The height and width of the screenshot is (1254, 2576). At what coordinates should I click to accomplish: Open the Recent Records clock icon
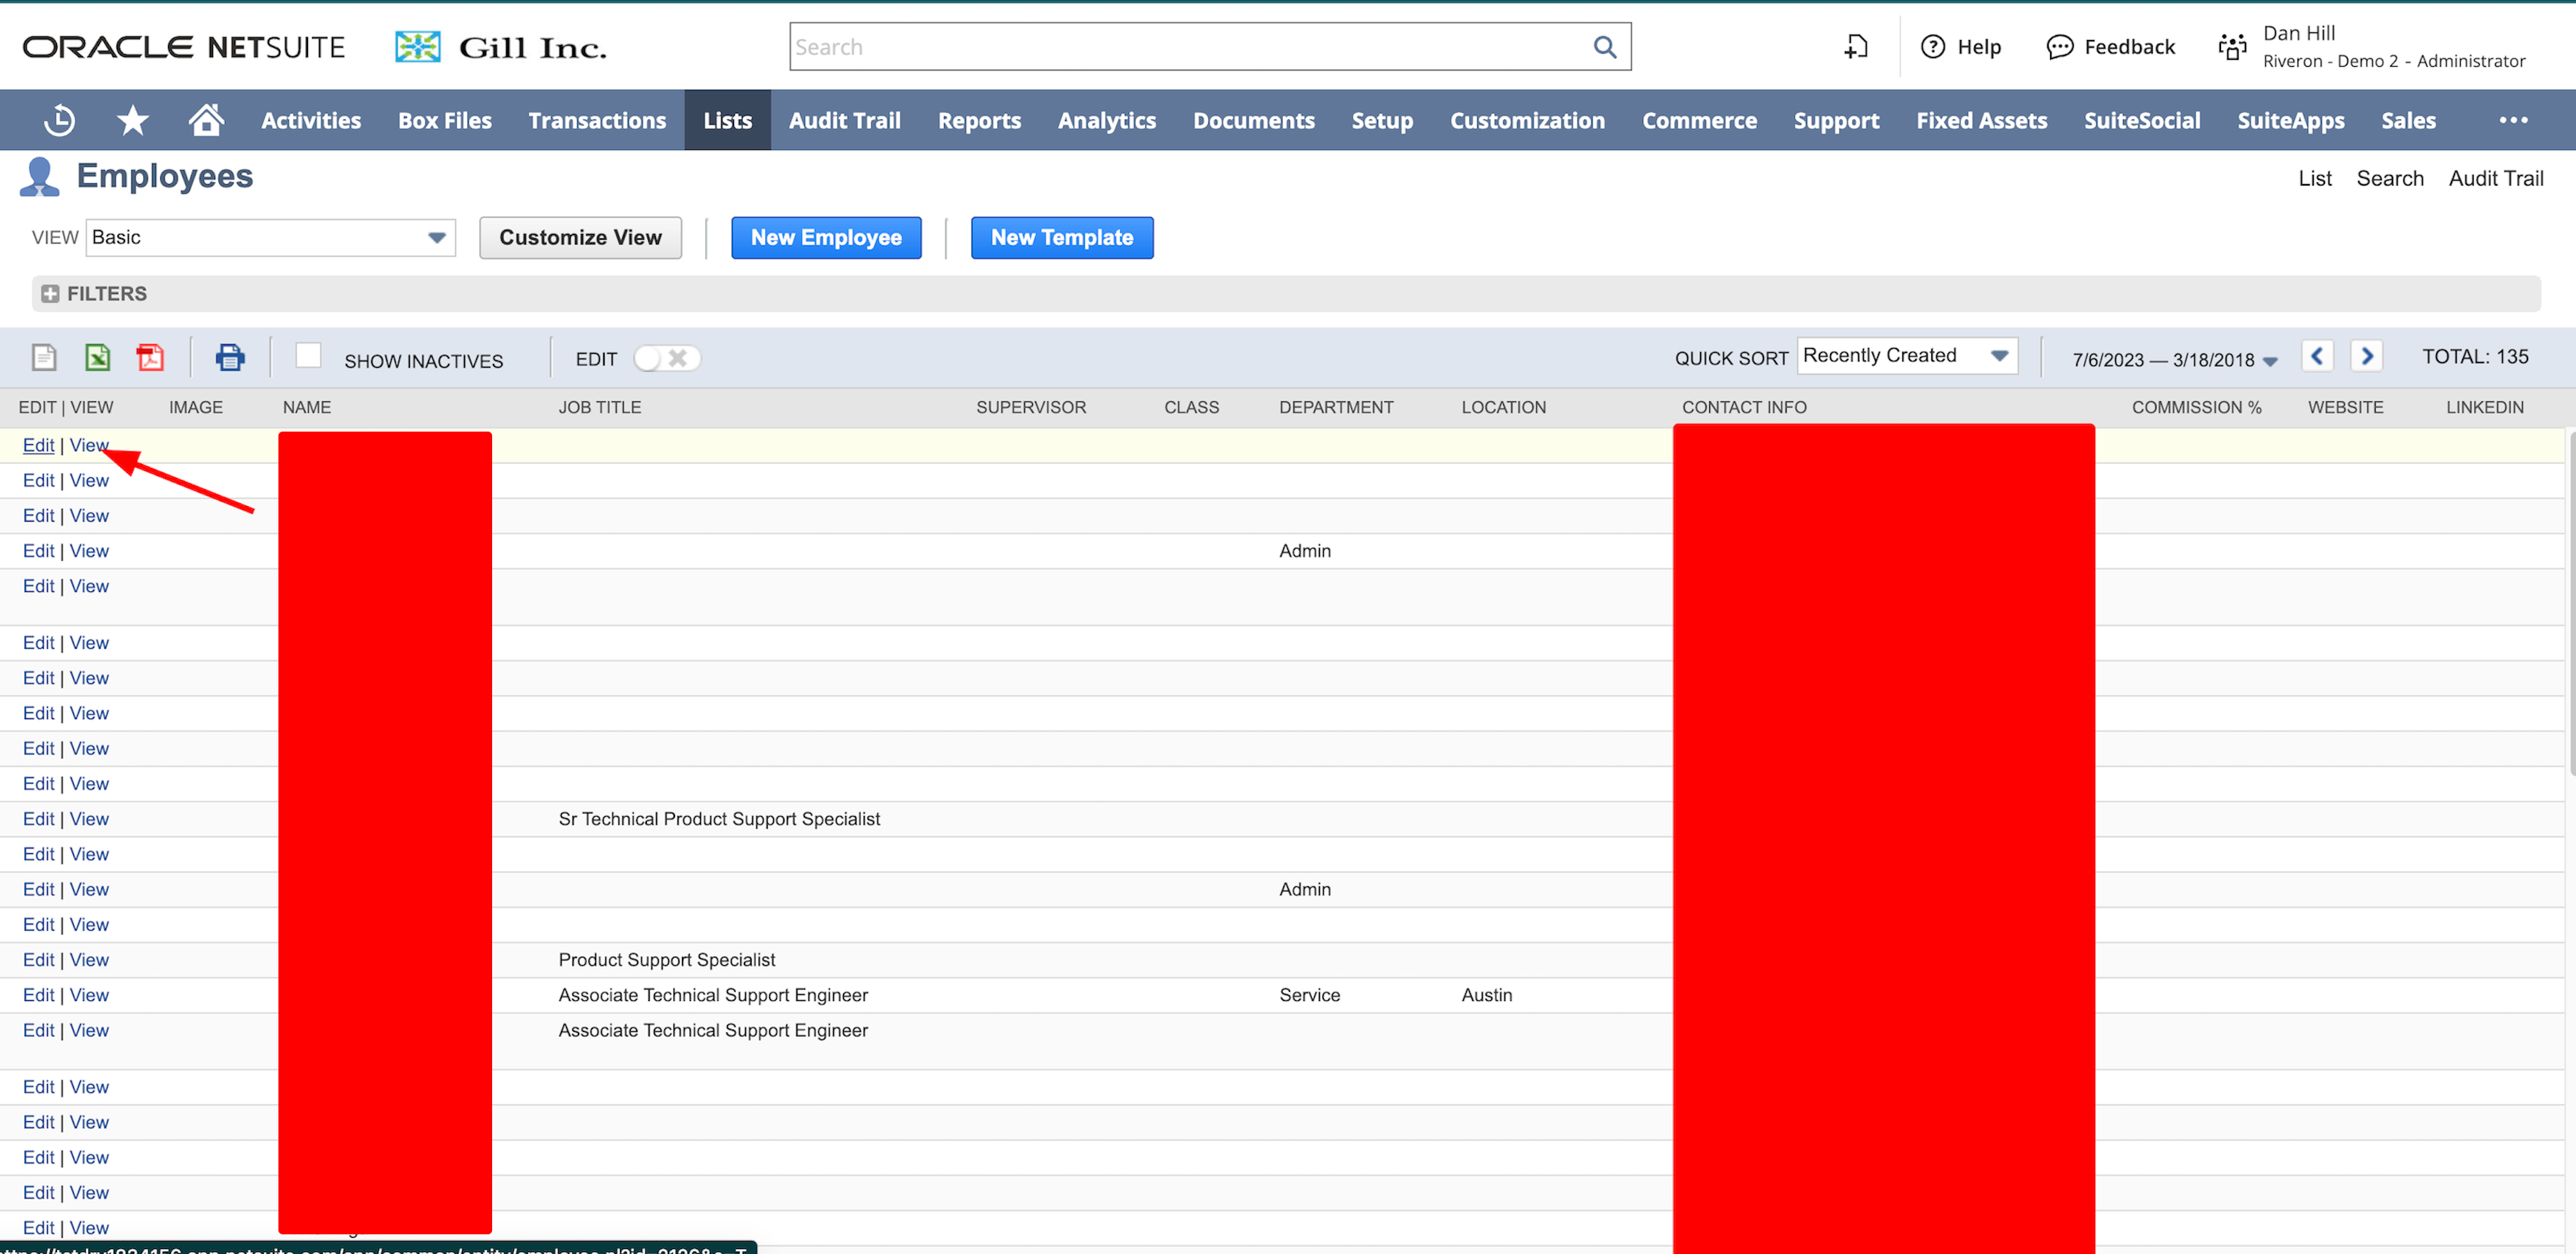point(60,120)
